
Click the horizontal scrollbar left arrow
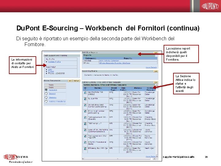[83, 159]
